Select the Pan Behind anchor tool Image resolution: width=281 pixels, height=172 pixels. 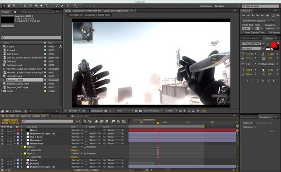click(x=30, y=6)
